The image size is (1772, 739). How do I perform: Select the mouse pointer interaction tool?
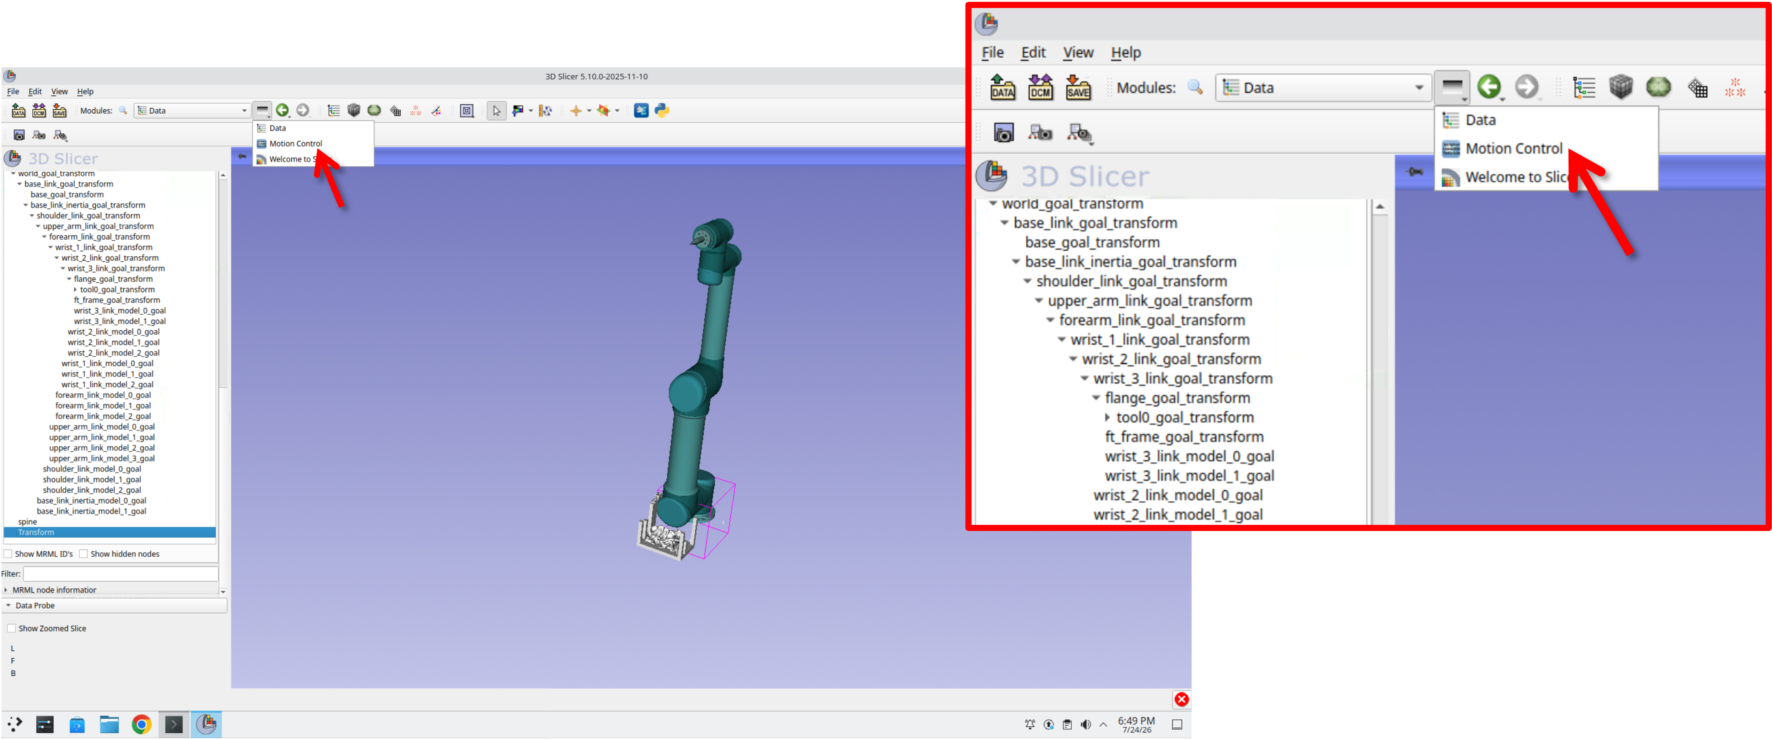click(x=496, y=110)
